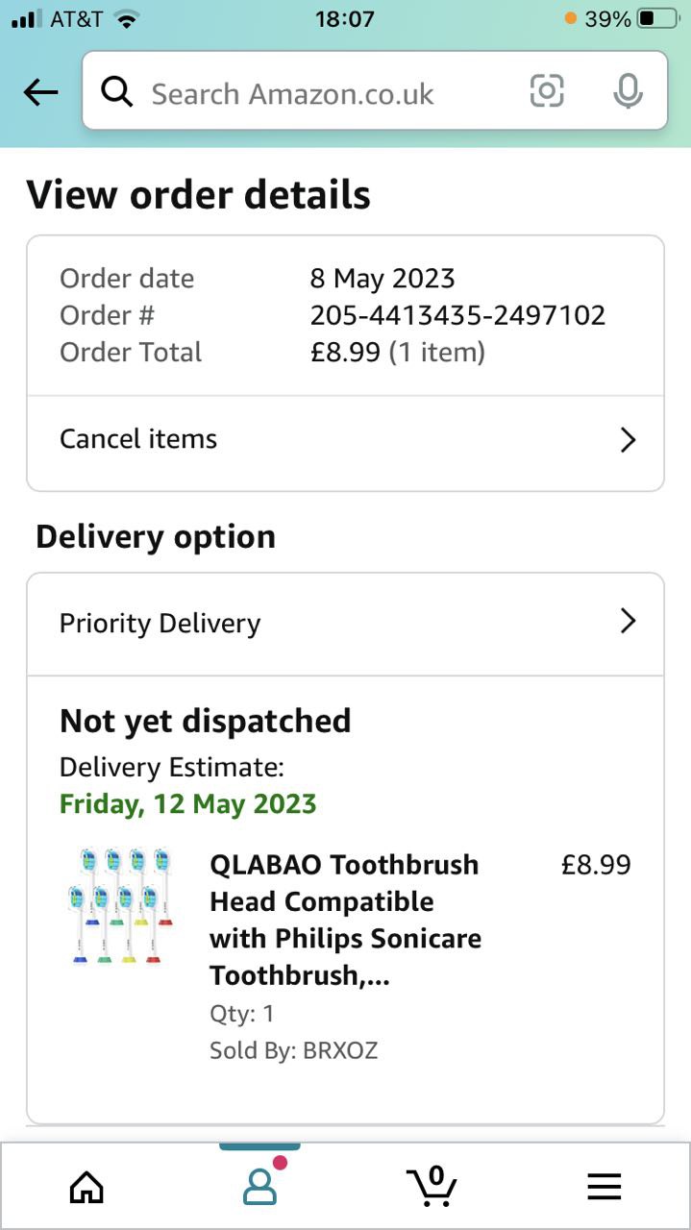The width and height of the screenshot is (691, 1230).
Task: Open the shopping basket icon
Action: coord(432,1188)
